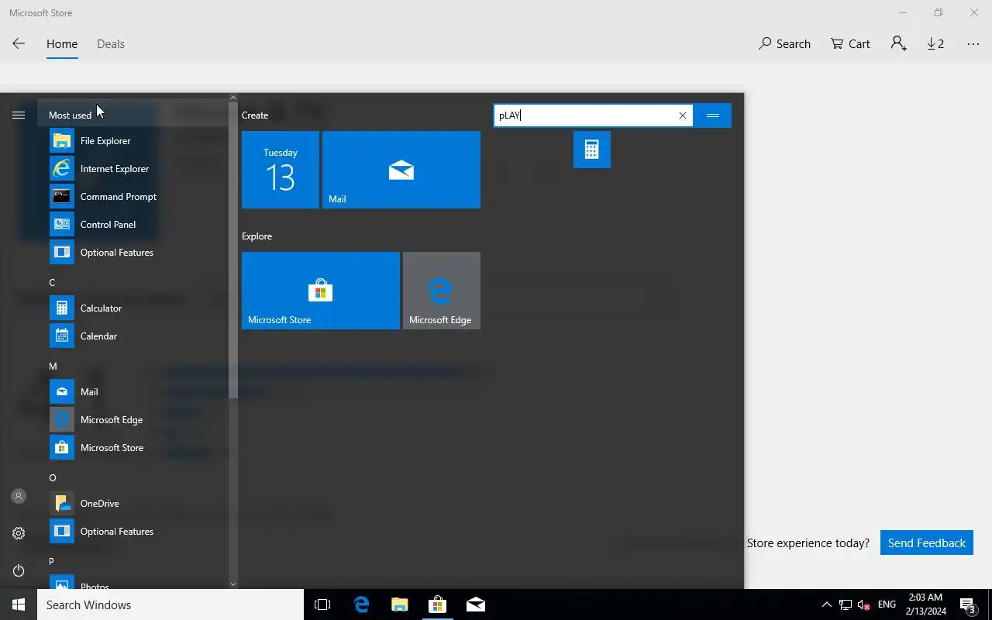
Task: Open the Store See more ellipsis menu
Action: 973,44
